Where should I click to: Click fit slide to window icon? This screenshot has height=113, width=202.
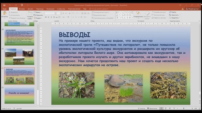(x=199, y=108)
